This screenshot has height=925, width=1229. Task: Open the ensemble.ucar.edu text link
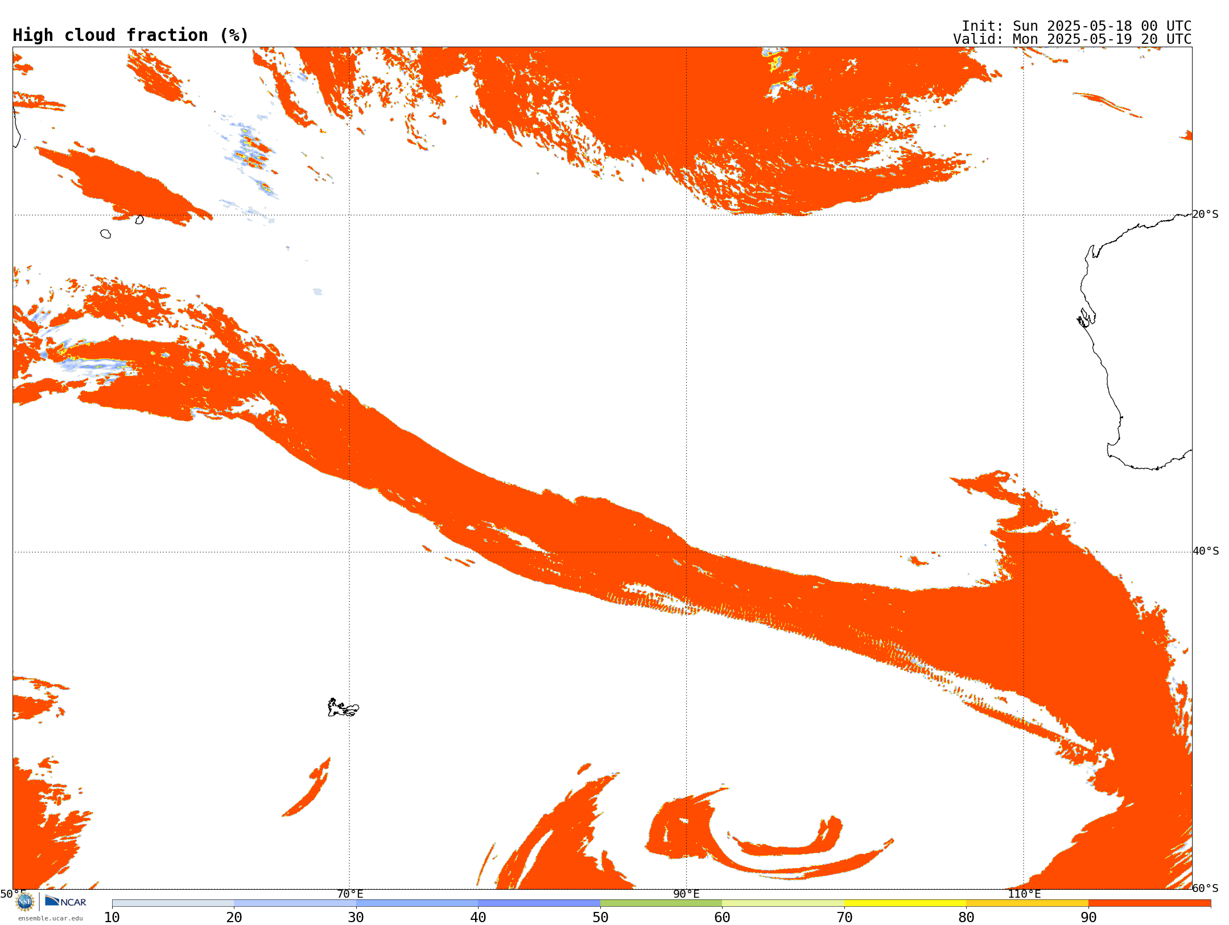pos(51,918)
